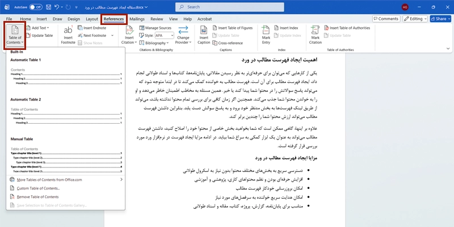Save the document with the Save icon

click(x=49, y=7)
